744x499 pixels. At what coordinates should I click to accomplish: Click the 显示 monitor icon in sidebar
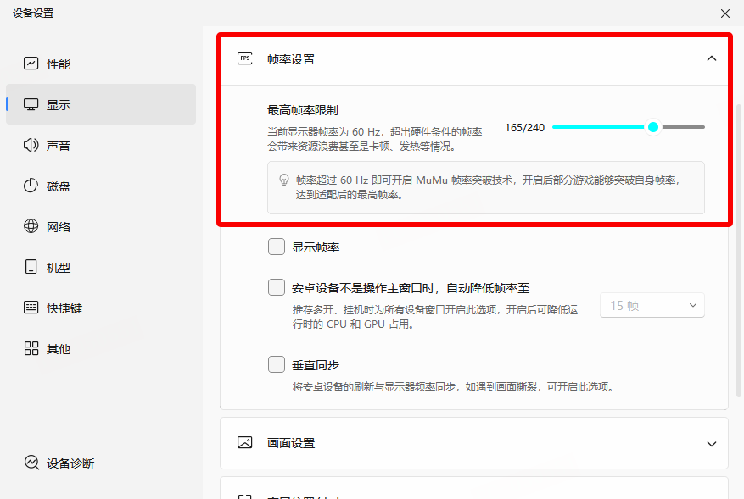tap(31, 105)
